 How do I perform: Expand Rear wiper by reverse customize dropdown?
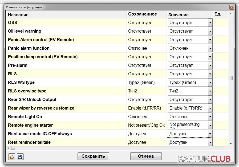click(210, 108)
